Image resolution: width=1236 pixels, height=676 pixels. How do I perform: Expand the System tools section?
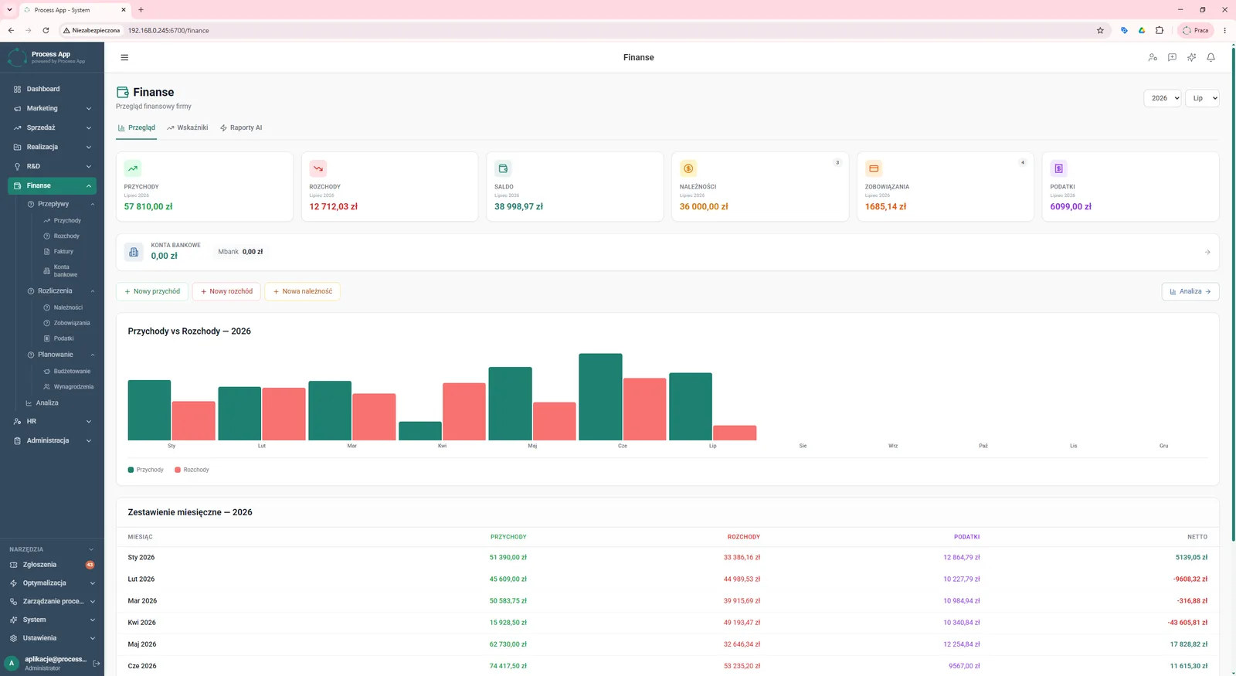pos(52,620)
